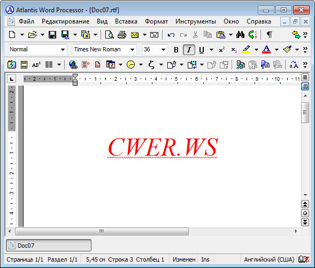Open the Редактирование menu
The image size is (315, 268).
click(x=65, y=21)
